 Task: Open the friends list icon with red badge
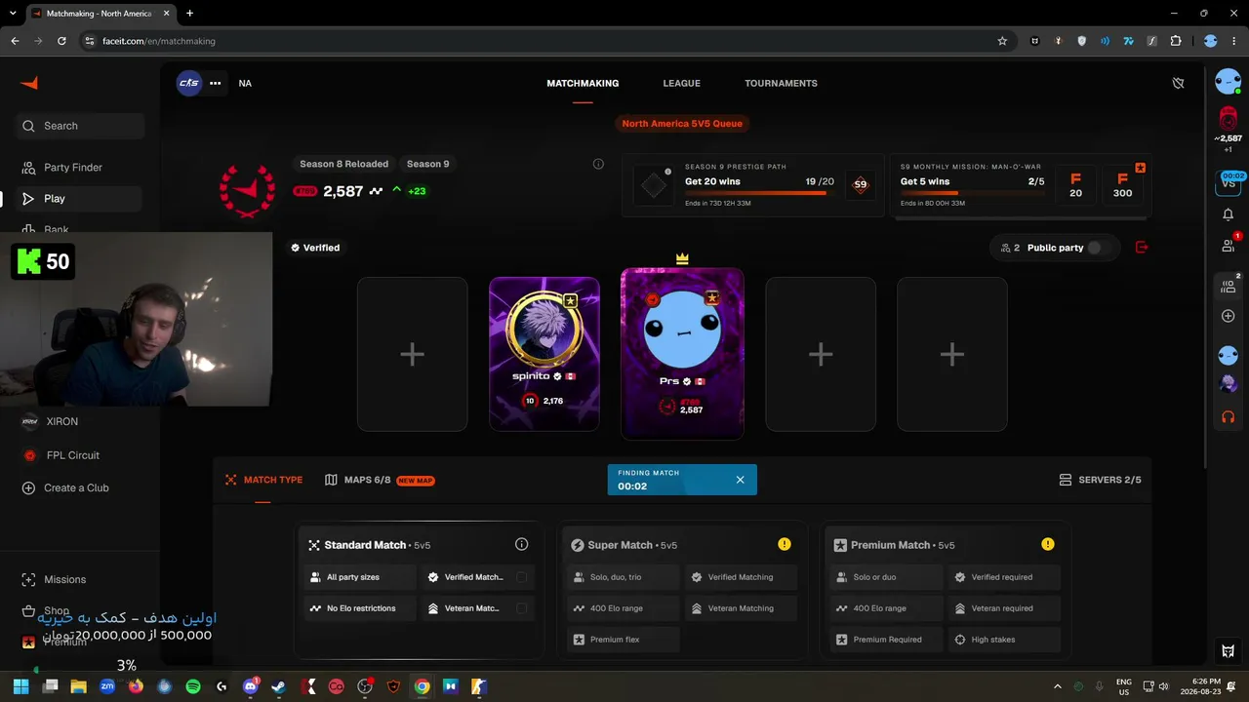pos(1229,246)
